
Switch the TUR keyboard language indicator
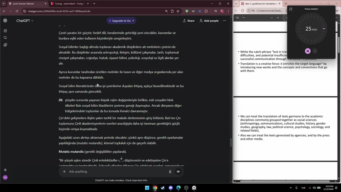tap(303, 188)
